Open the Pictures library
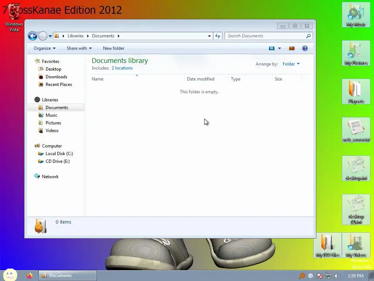Screen dimensions: 374x281 (53, 123)
